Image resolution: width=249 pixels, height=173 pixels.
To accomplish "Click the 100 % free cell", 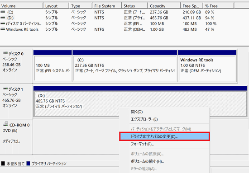I will pyautogui.click(x=211, y=23).
